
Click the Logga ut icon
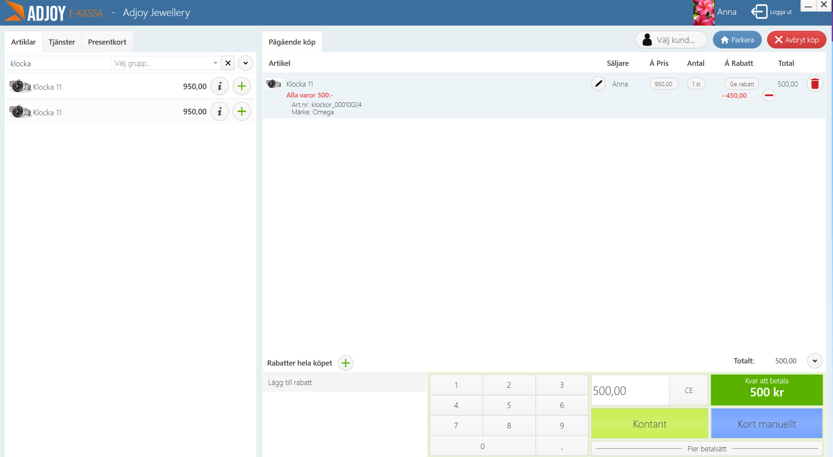pos(759,12)
